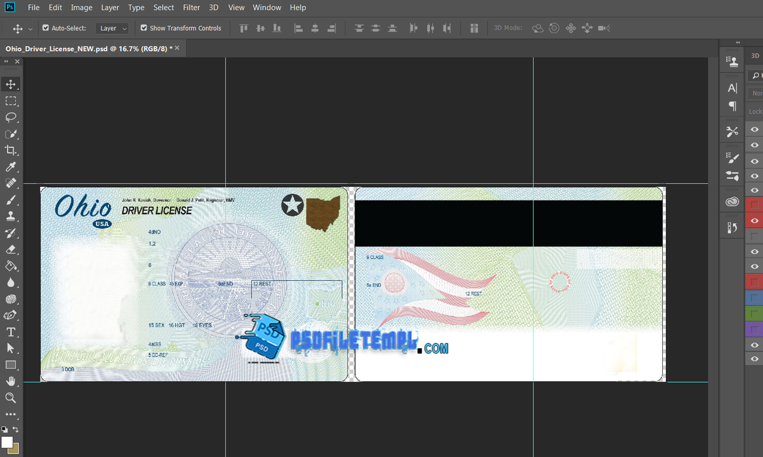Open the Image menu
The height and width of the screenshot is (457, 763).
[82, 7]
